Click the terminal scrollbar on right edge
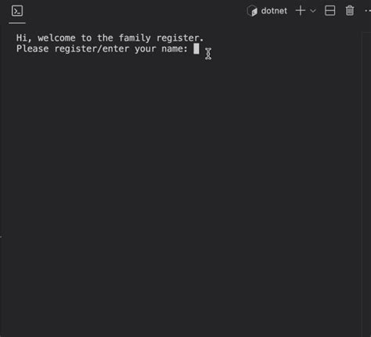Viewport: 371px width, 337px height. (366, 182)
